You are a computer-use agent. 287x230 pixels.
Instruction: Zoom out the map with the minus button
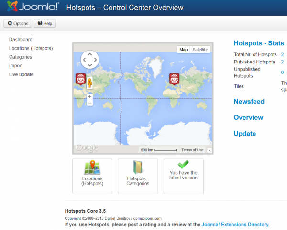89,103
